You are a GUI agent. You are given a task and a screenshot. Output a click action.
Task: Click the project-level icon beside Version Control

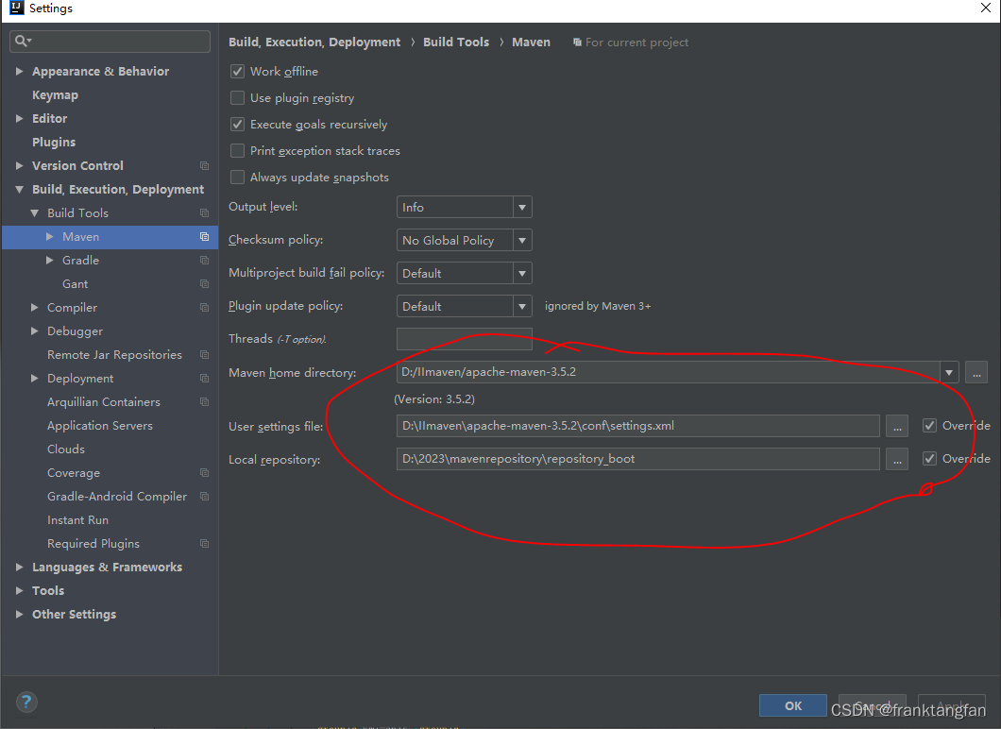[204, 166]
